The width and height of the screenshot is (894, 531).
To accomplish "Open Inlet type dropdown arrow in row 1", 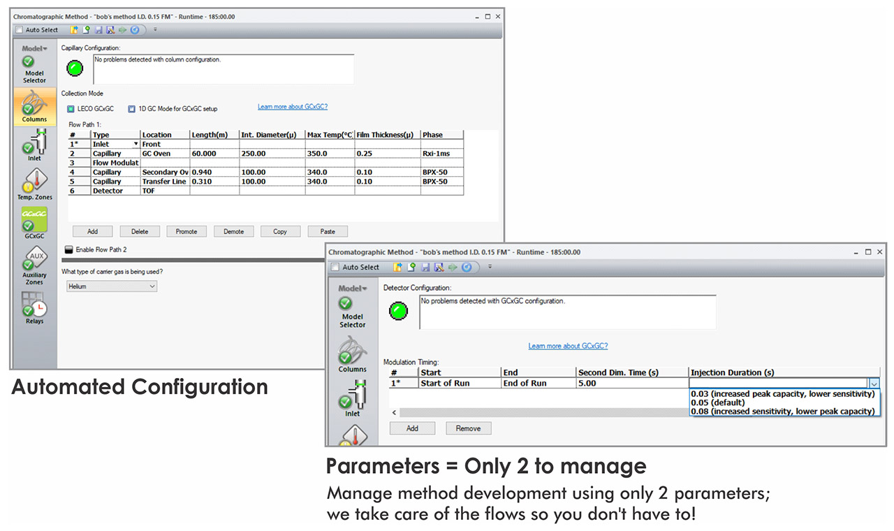I will (135, 144).
